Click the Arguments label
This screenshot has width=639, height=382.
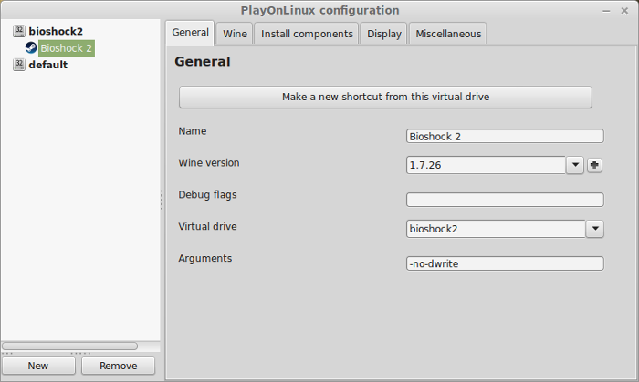click(x=205, y=258)
